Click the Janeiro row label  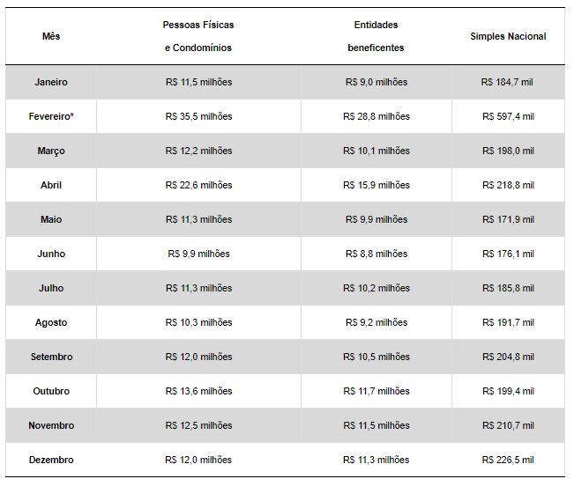(51, 82)
